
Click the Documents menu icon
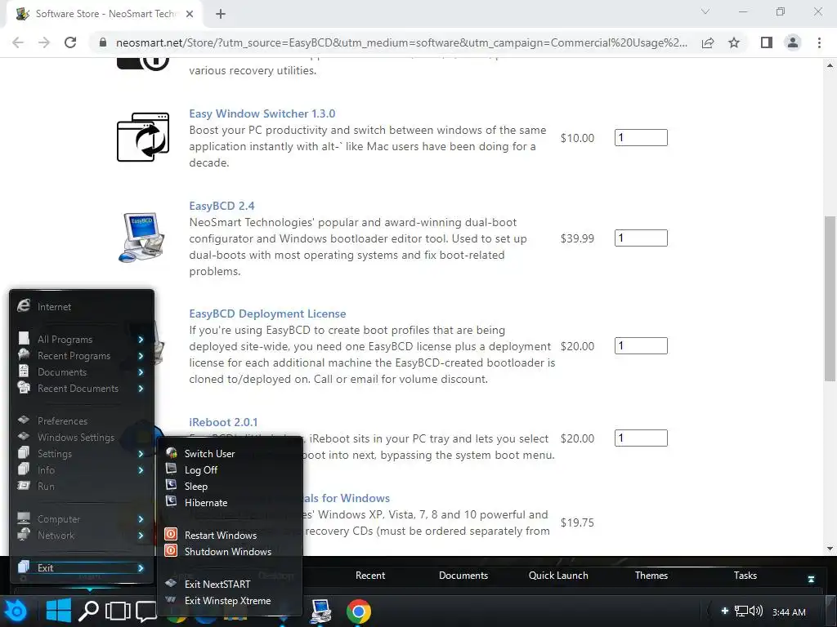[x=24, y=371]
